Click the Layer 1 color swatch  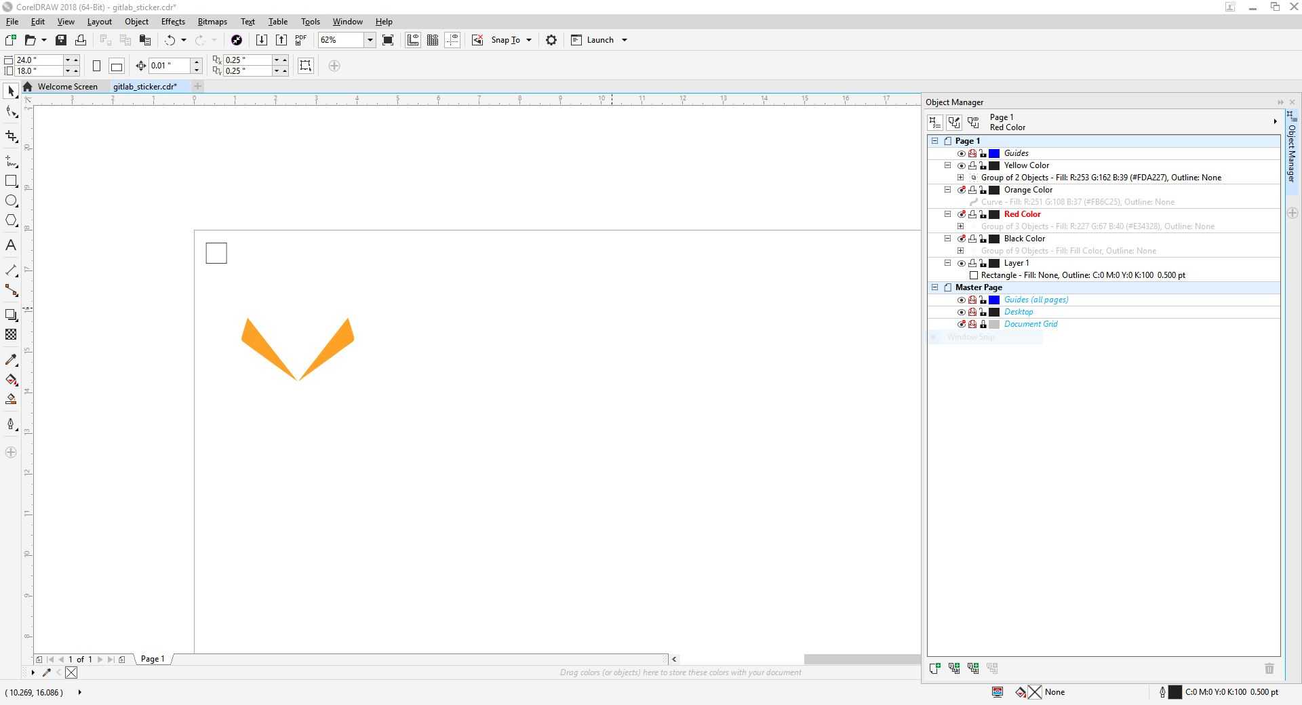[x=994, y=263]
